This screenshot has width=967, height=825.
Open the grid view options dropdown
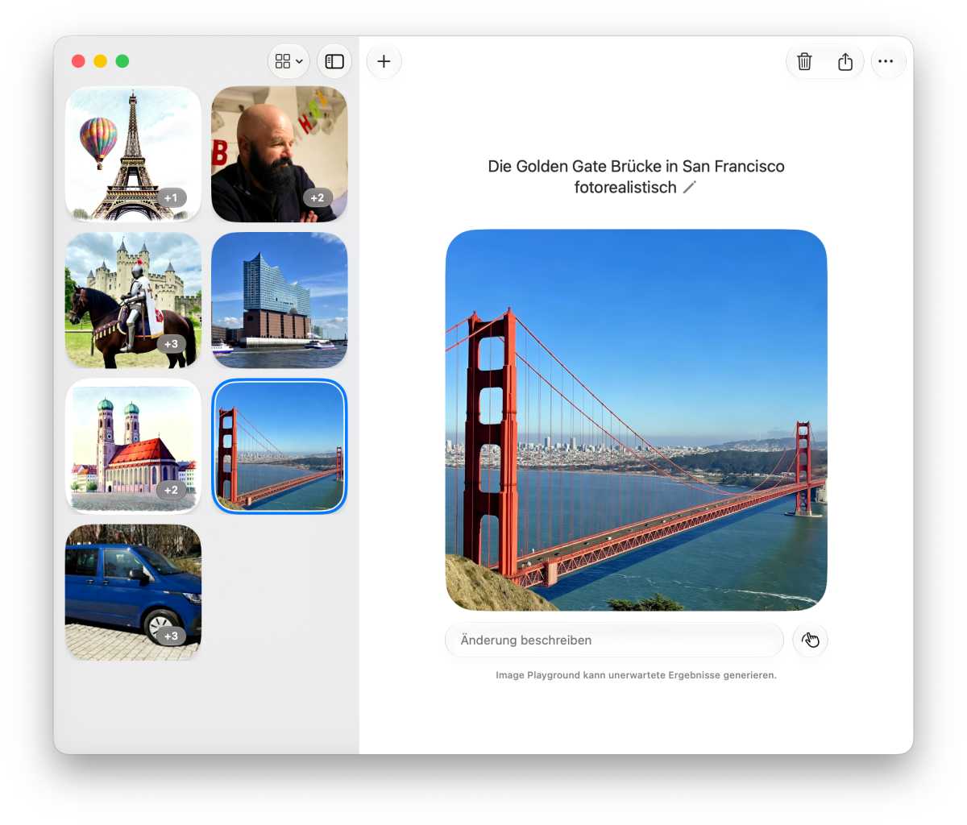tap(288, 61)
